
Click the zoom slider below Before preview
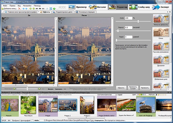(x=27, y=89)
